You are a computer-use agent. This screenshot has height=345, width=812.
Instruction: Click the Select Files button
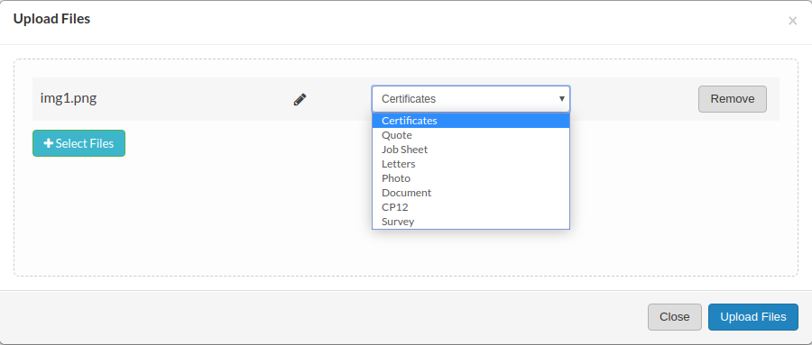(x=78, y=143)
